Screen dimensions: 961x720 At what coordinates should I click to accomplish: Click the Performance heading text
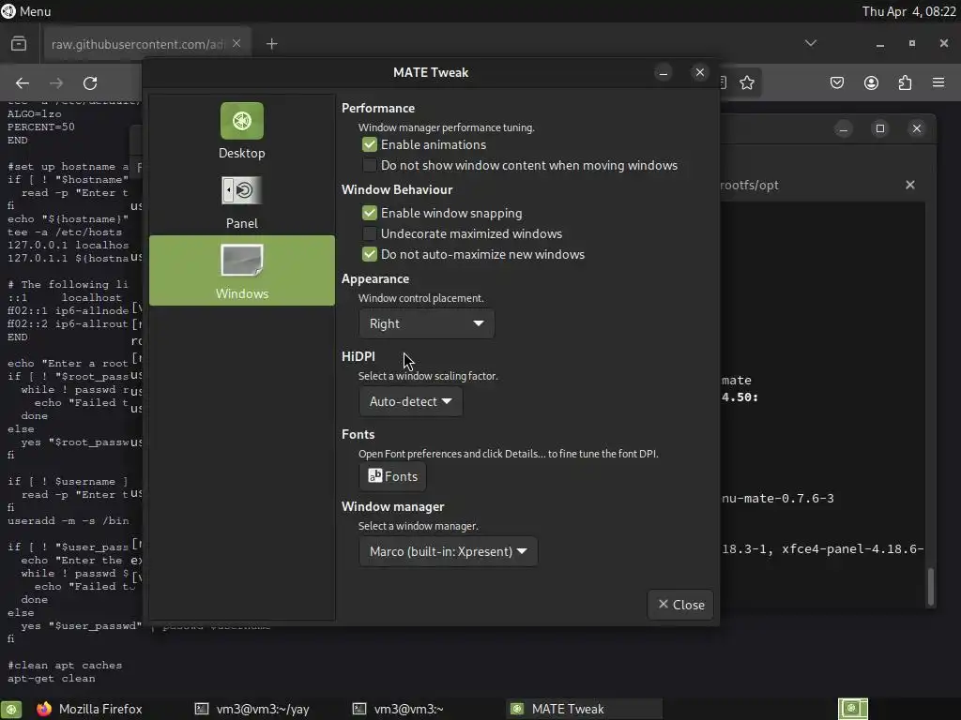378,109
